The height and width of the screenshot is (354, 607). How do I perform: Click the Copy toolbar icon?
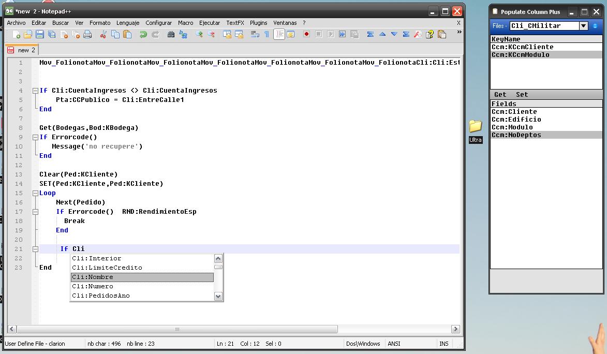115,35
